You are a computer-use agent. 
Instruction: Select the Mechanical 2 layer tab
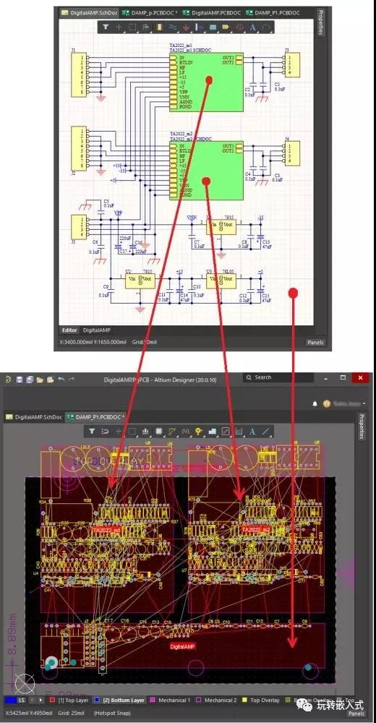(x=216, y=701)
